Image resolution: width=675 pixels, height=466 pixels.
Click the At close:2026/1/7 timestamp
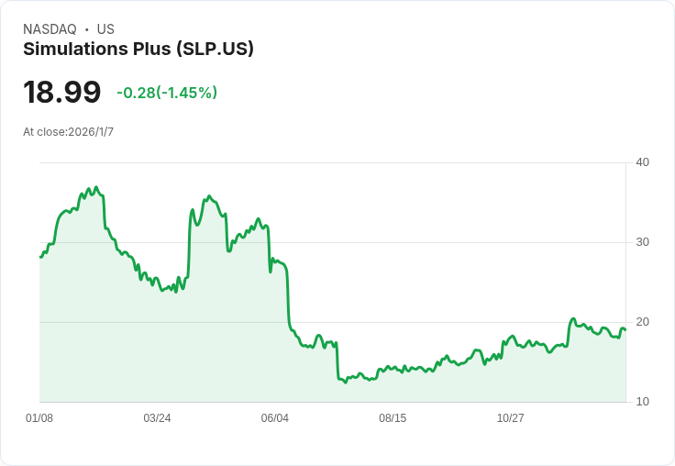[69, 132]
